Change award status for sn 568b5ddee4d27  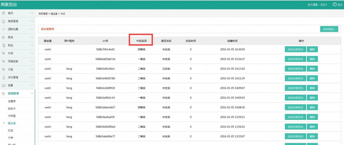pos(295,107)
